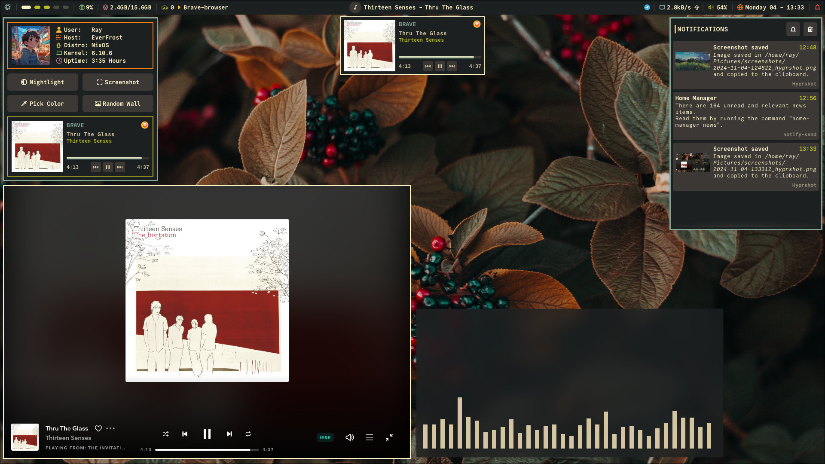Click the Random Wall button
825x464 pixels.
[118, 104]
